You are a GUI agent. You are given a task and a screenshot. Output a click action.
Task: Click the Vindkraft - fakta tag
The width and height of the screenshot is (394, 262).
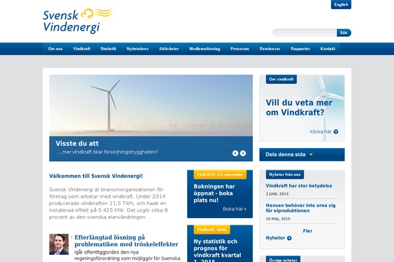212,229
